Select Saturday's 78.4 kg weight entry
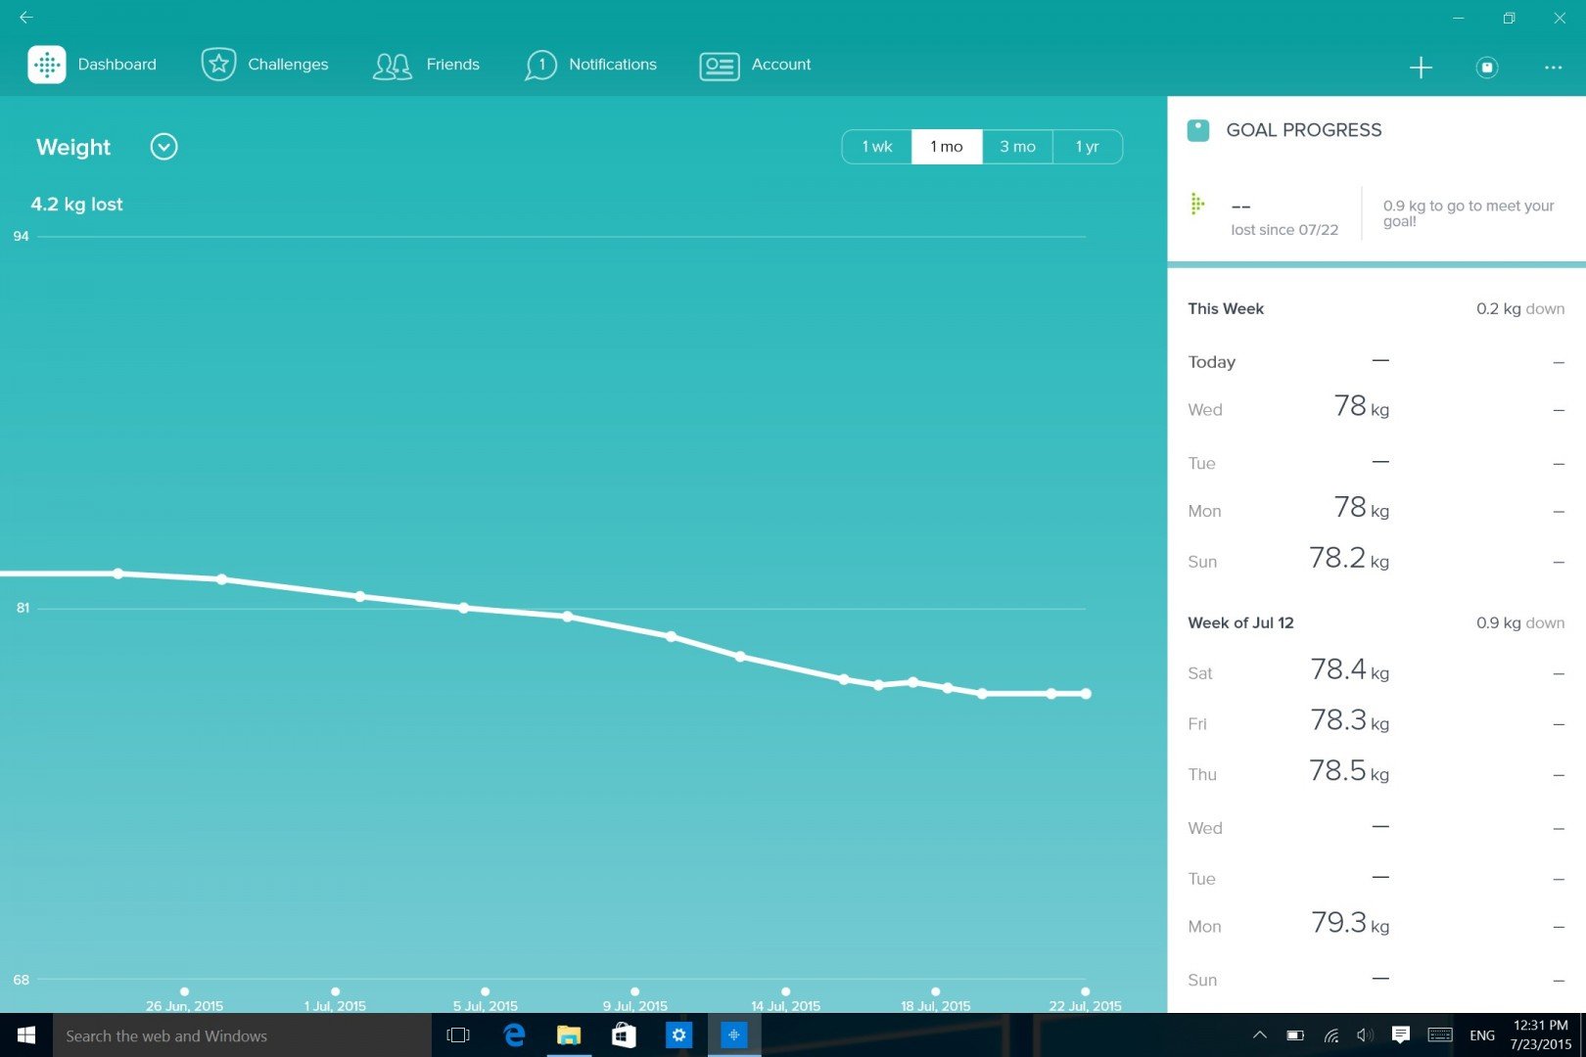 (1350, 671)
